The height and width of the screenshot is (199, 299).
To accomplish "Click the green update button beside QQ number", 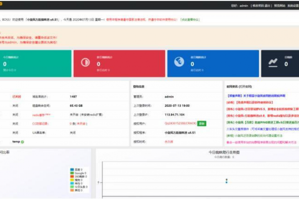I will tap(201, 123).
